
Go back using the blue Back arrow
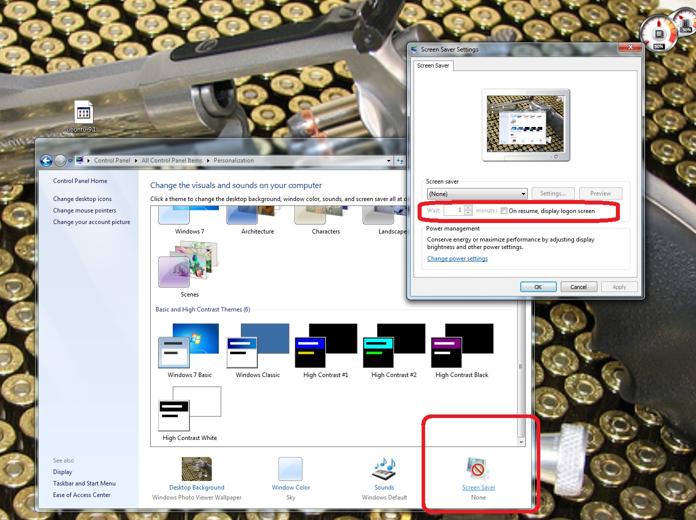pos(46,160)
